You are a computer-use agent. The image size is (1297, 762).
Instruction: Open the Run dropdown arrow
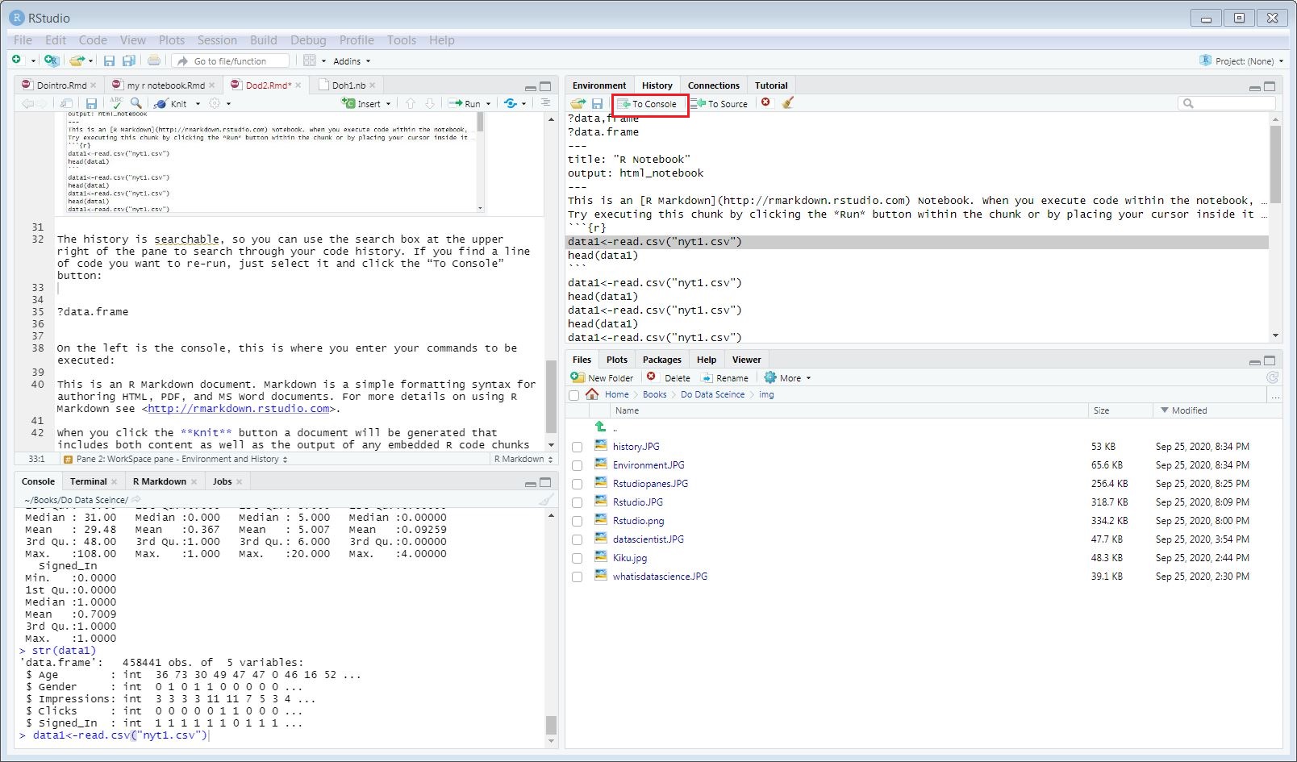[x=488, y=104]
